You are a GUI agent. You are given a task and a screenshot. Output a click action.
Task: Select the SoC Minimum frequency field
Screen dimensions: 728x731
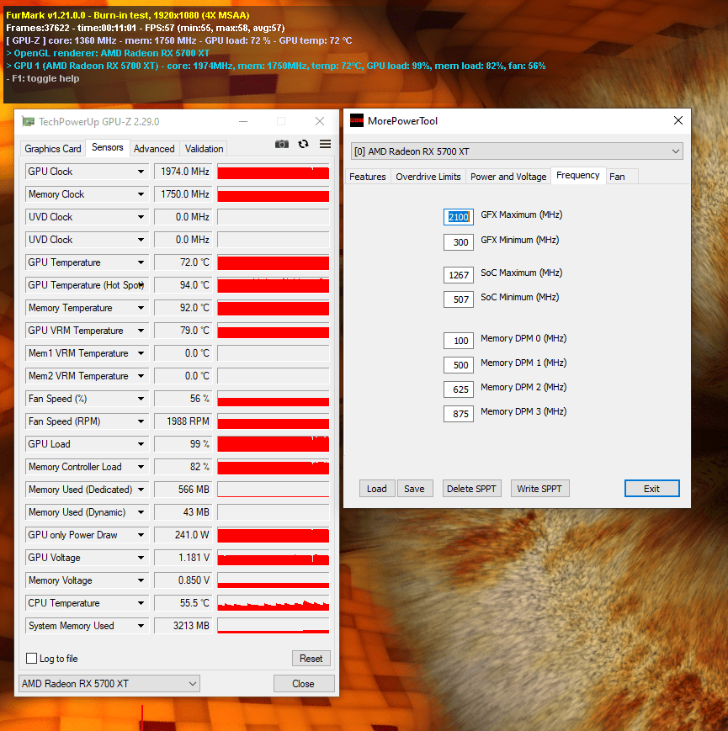pos(459,299)
